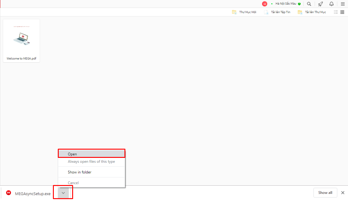Screen dimensions: 348x200
Task: Open search with the magnifier icon
Action: pyautogui.click(x=309, y=4)
